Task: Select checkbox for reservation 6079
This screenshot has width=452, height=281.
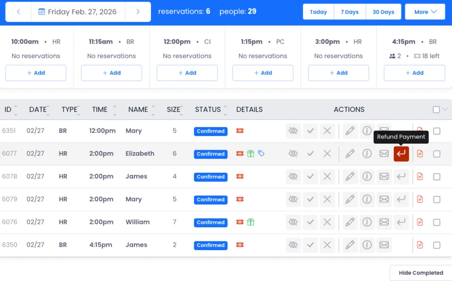Action: click(437, 200)
